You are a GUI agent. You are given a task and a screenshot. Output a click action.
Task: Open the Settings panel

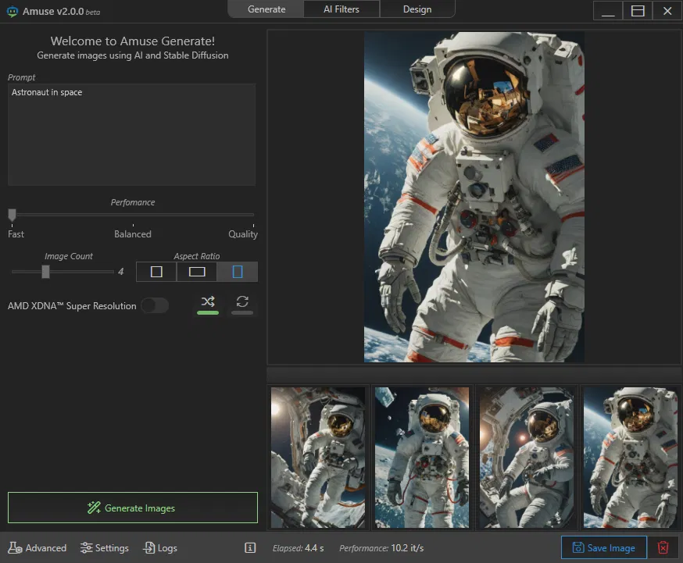(105, 548)
